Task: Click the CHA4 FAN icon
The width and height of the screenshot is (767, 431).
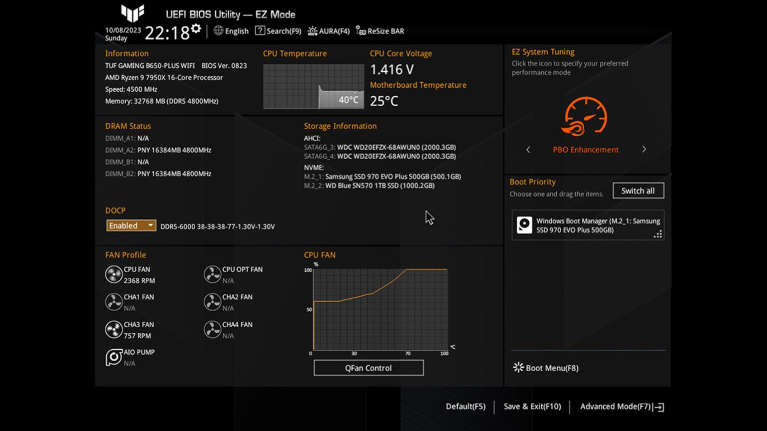Action: 212,329
